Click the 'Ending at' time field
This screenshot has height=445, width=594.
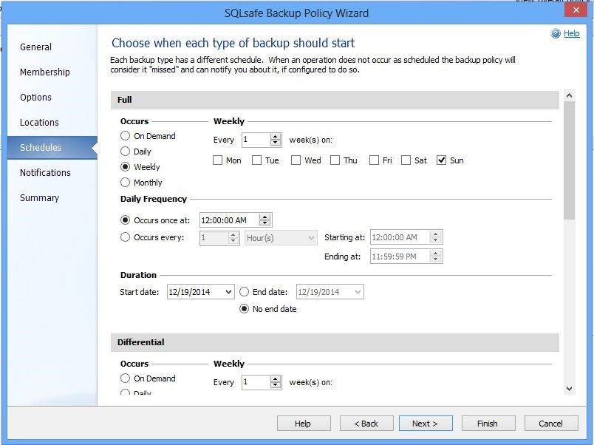[x=400, y=257]
